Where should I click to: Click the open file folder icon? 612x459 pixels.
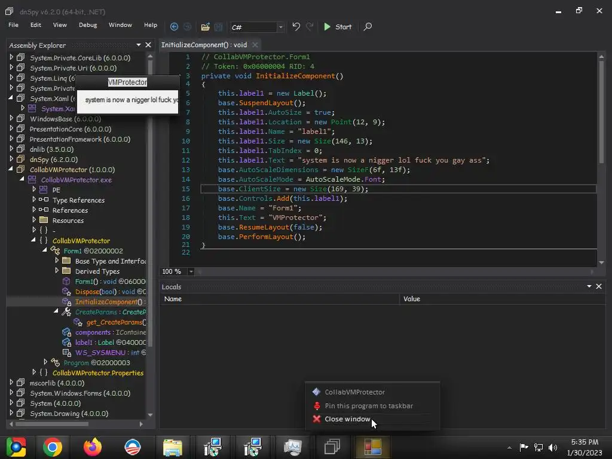click(206, 26)
